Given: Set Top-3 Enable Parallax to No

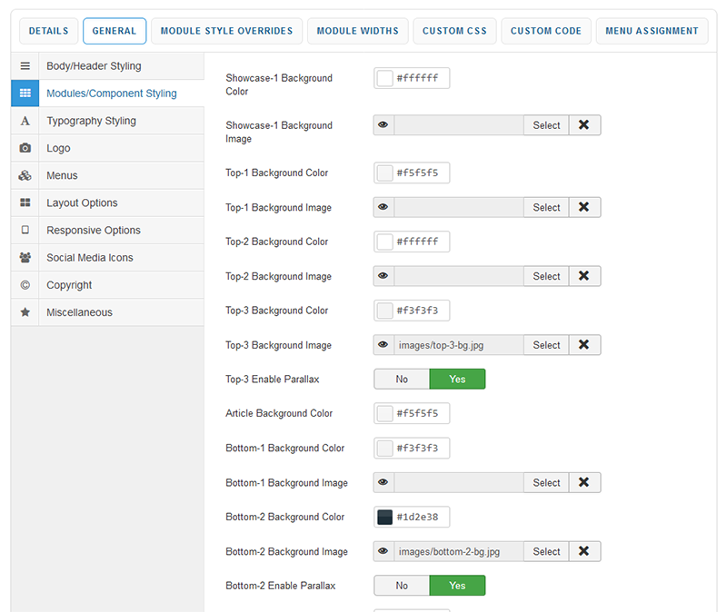Looking at the screenshot, I should click(402, 379).
